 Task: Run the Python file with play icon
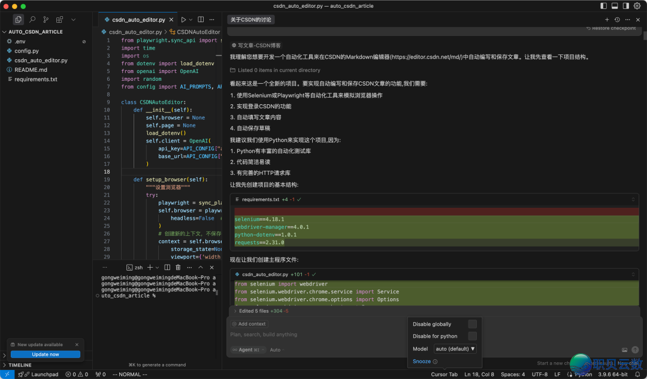(183, 20)
